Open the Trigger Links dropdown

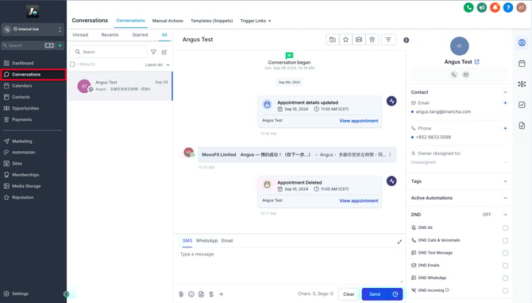[256, 21]
